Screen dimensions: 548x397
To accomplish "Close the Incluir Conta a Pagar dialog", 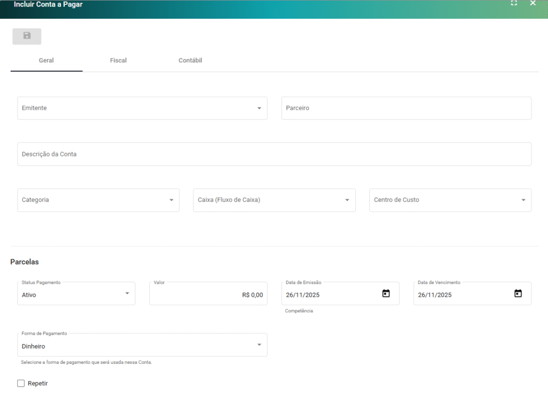I will (x=532, y=3).
